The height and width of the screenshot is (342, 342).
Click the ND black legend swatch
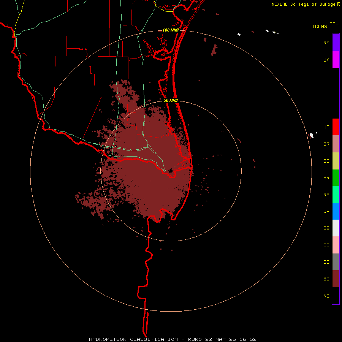pyautogui.click(x=336, y=296)
